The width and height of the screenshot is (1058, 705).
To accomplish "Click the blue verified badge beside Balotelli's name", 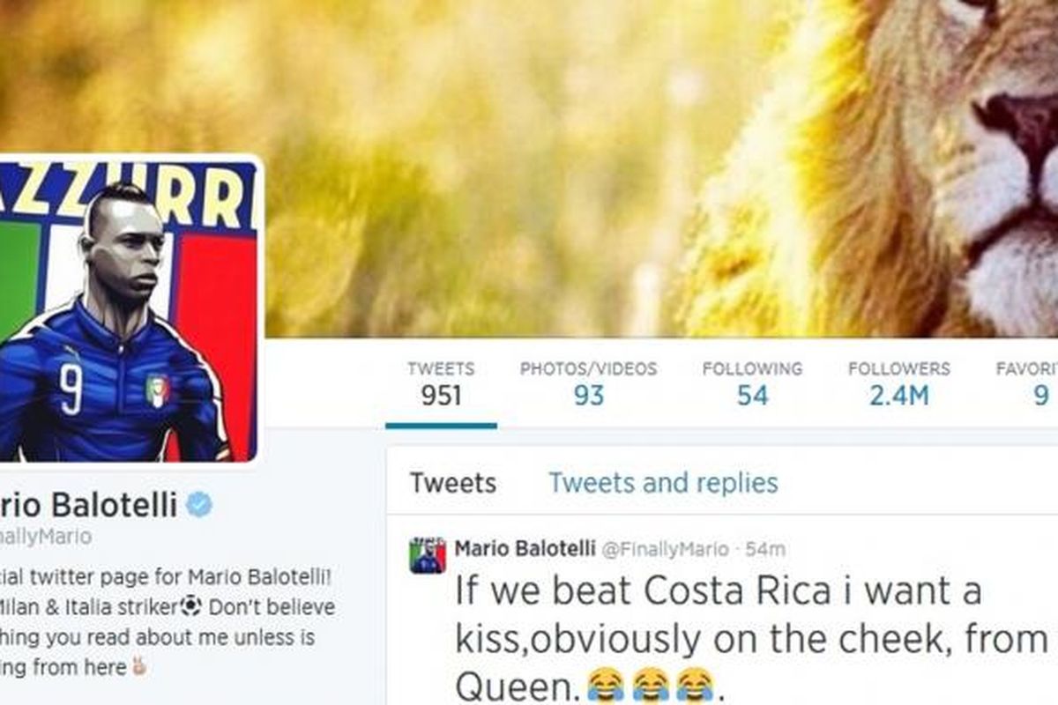I will (x=199, y=505).
